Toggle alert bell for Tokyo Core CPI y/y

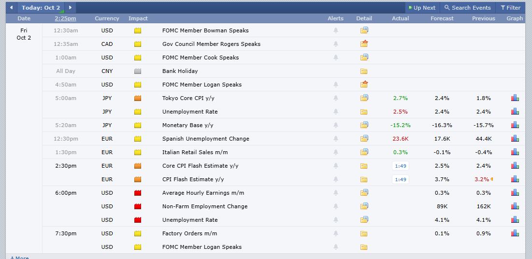(x=336, y=98)
